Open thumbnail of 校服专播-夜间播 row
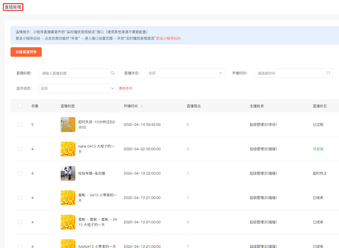The width and height of the screenshot is (339, 248). point(68,173)
